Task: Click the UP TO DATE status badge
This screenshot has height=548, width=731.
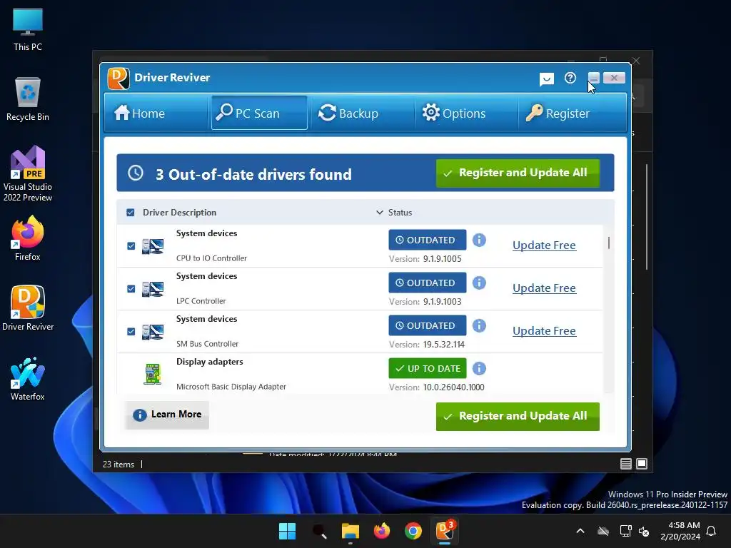Action: point(428,369)
